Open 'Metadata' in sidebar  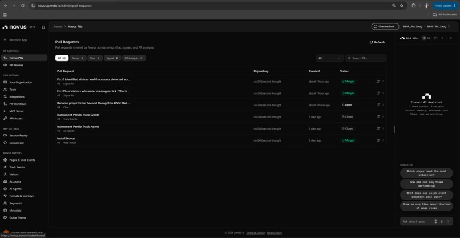(24, 211)
